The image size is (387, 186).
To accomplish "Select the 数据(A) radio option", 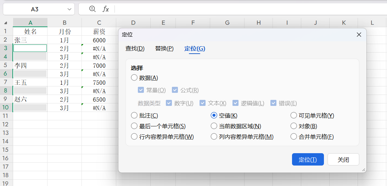I will point(145,78).
